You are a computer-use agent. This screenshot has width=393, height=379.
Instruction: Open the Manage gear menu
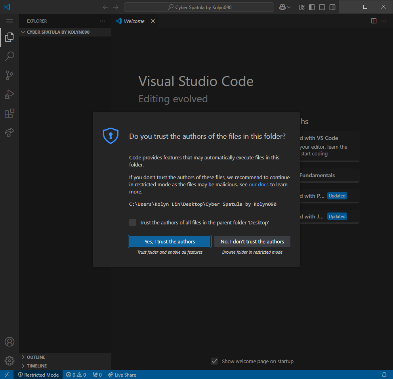(x=10, y=360)
